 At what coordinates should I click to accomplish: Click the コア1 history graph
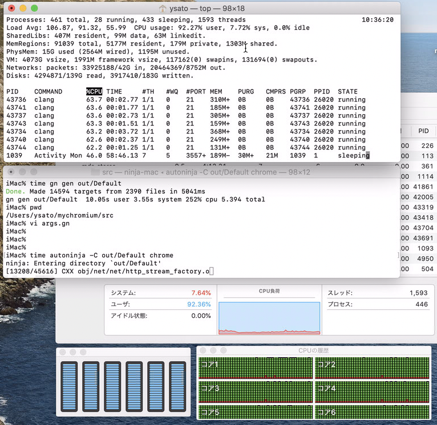(255, 366)
